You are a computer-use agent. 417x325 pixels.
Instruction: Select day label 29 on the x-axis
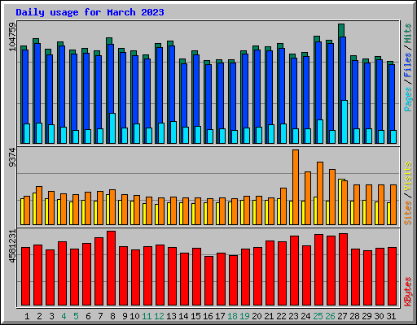[x=367, y=316]
